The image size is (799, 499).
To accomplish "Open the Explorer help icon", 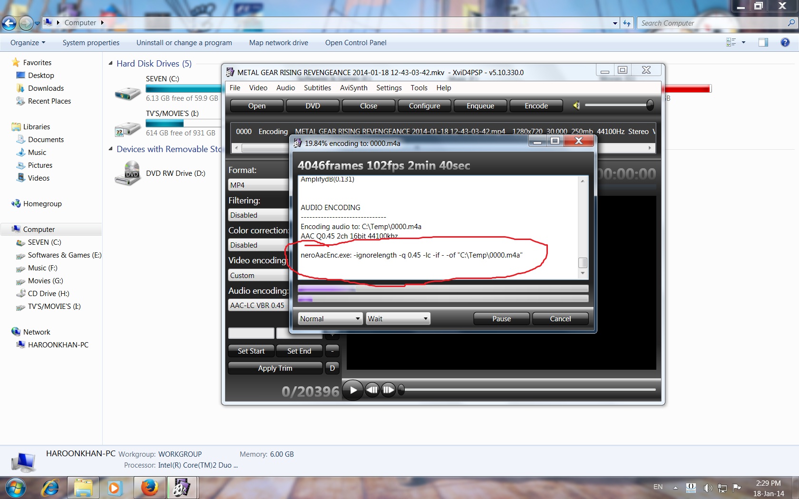I will pyautogui.click(x=785, y=42).
